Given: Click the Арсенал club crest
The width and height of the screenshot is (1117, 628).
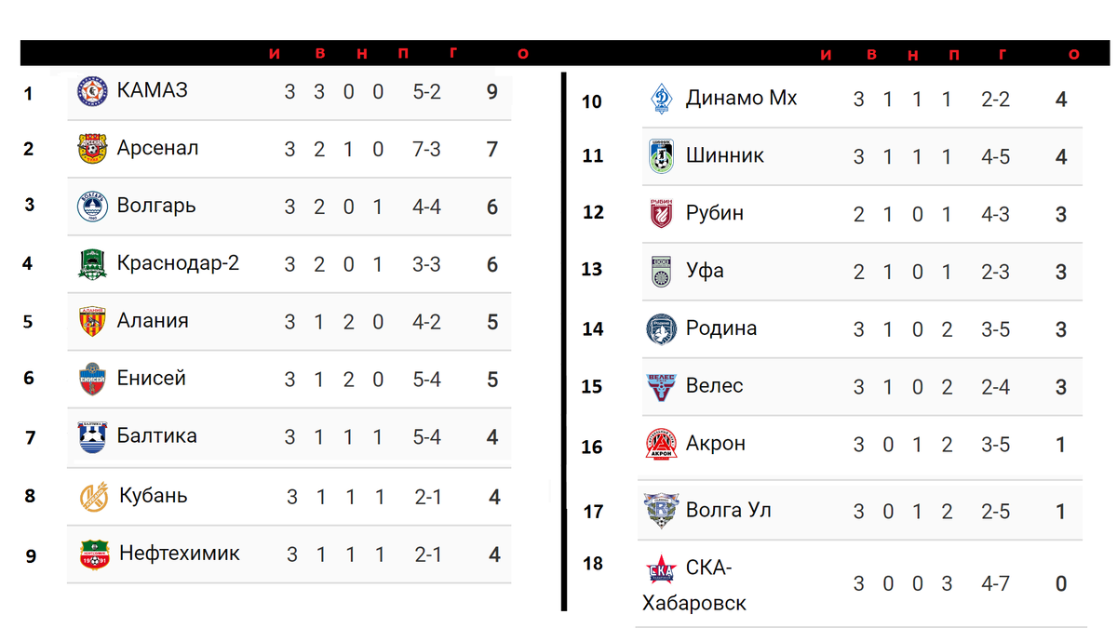Looking at the screenshot, I should tap(92, 149).
